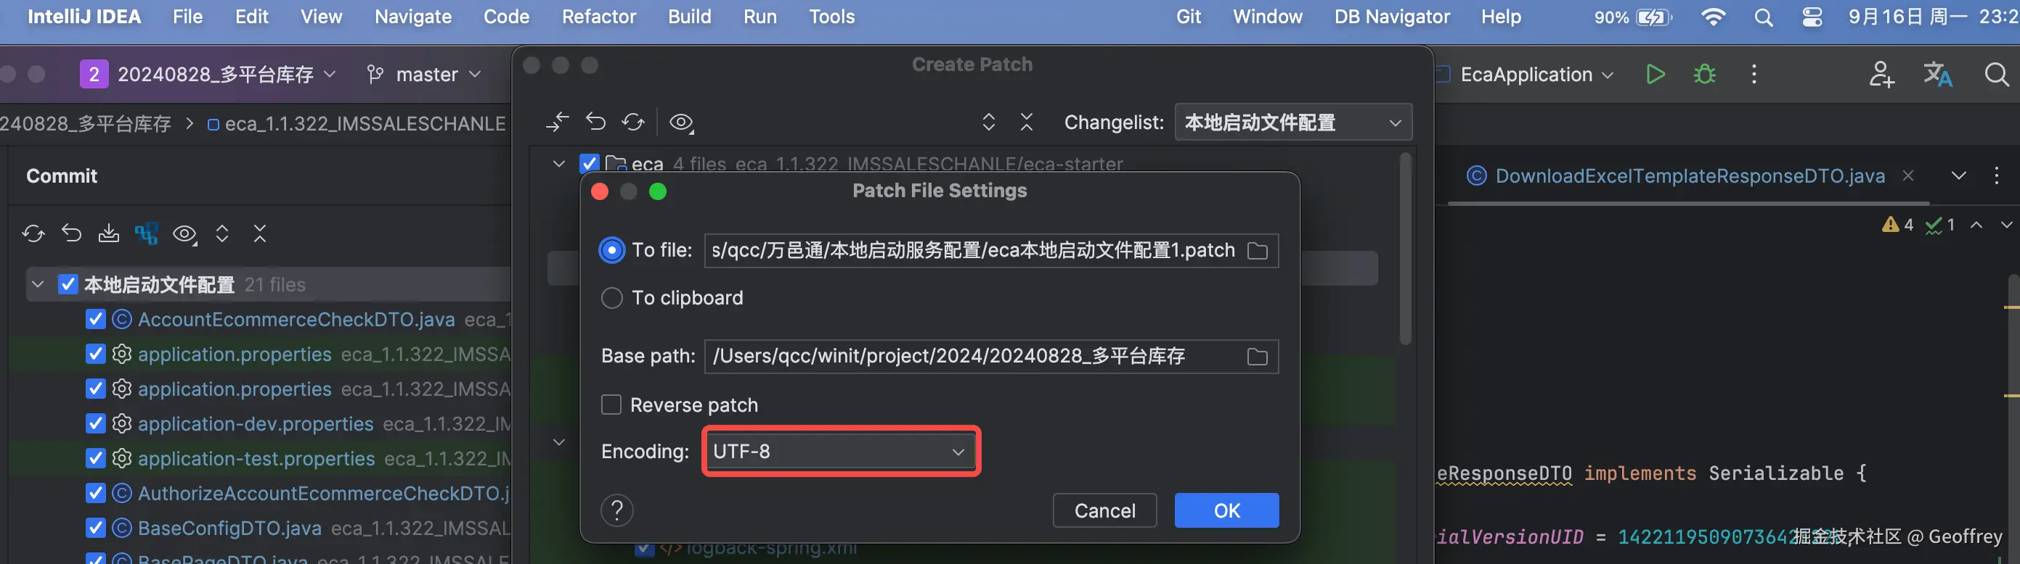This screenshot has height=564, width=2020.
Task: Open the DB Navigator menu
Action: tap(1391, 17)
